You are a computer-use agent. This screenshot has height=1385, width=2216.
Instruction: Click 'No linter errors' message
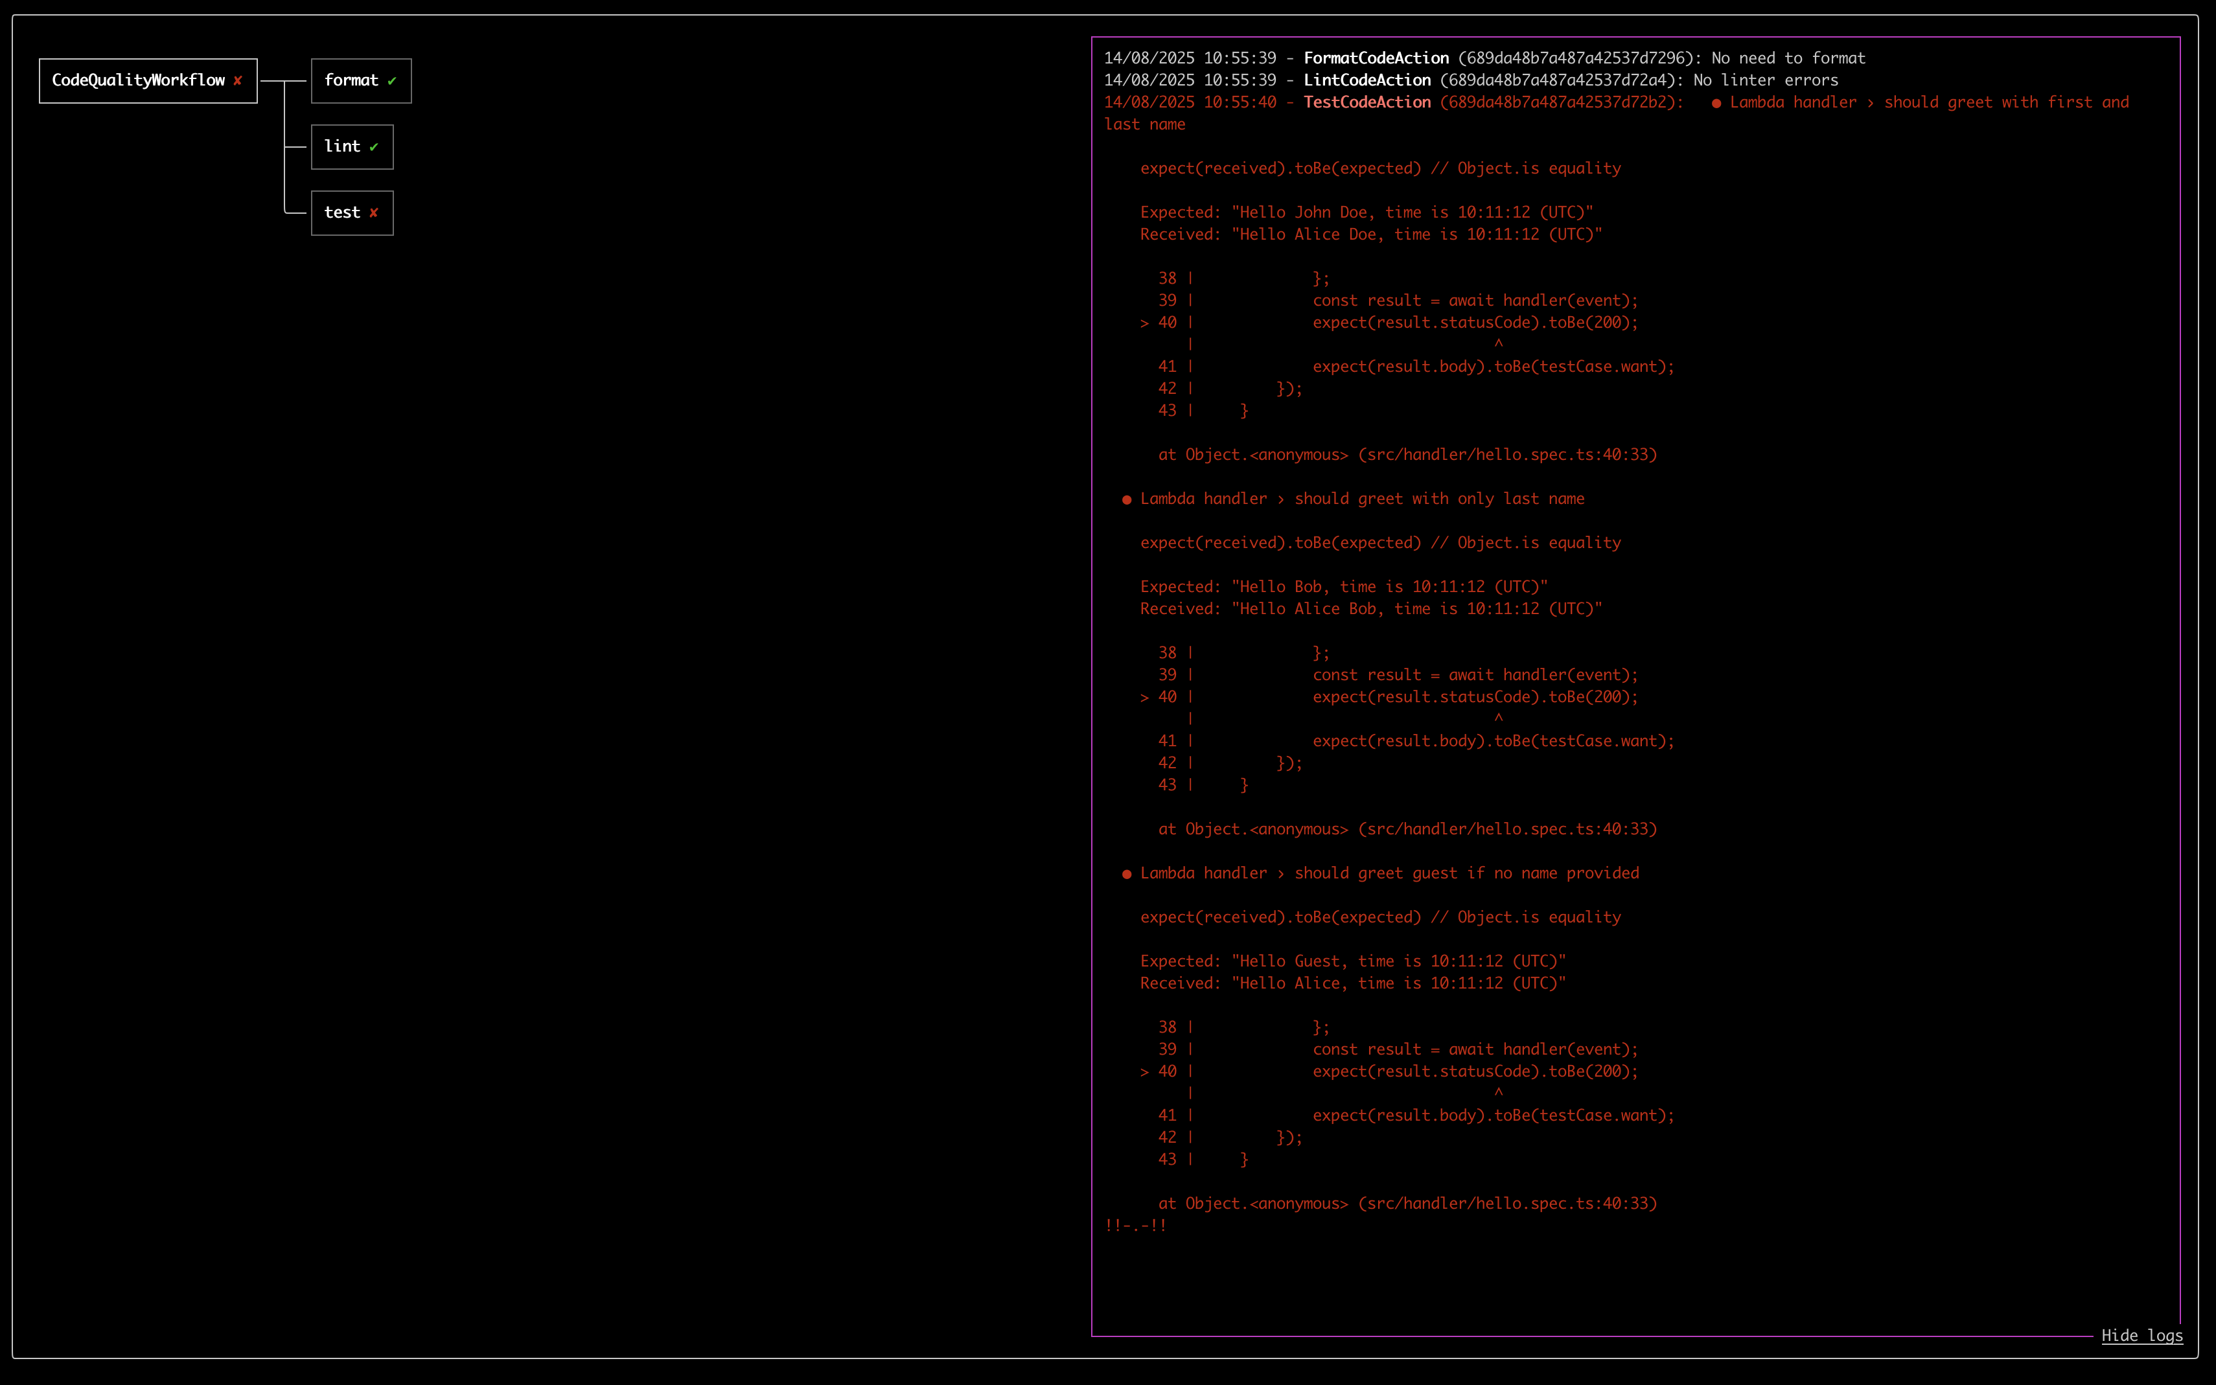1765,80
